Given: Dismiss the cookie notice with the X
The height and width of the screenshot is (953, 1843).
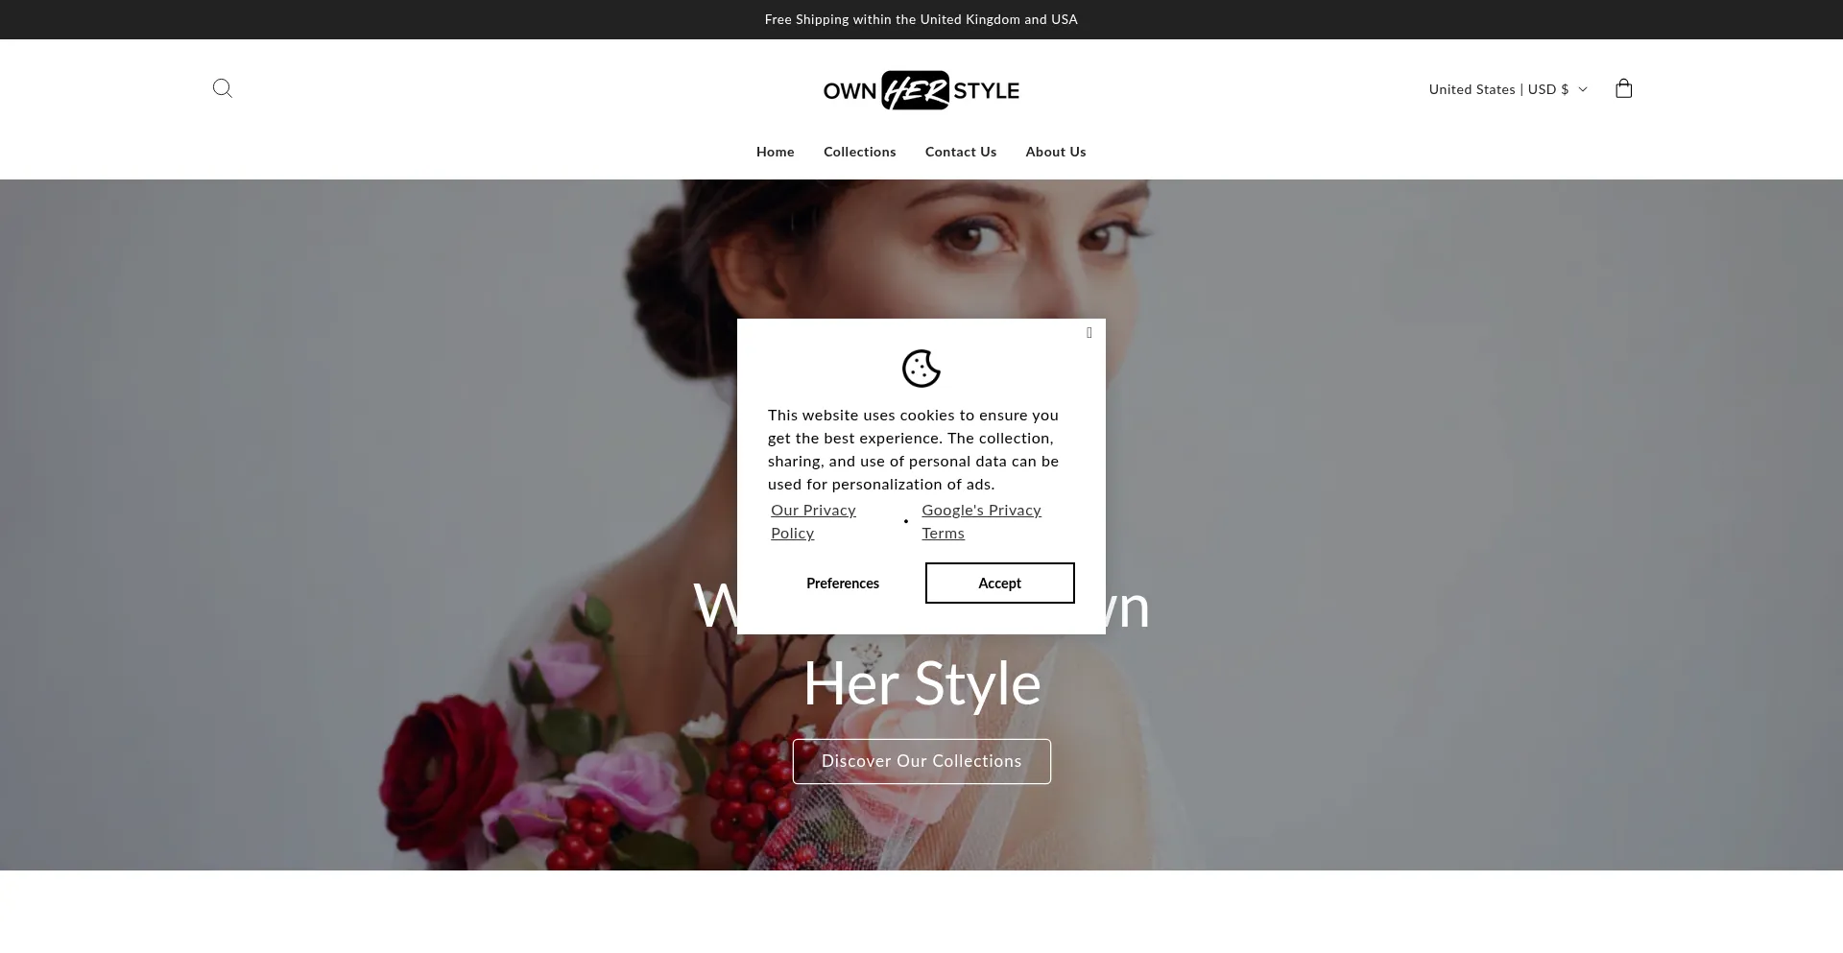Looking at the screenshot, I should 1089,333.
